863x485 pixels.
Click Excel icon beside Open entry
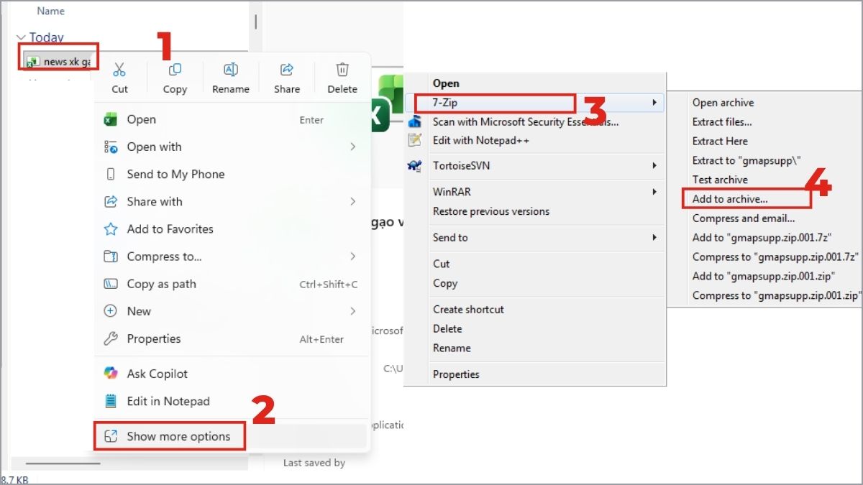[110, 120]
